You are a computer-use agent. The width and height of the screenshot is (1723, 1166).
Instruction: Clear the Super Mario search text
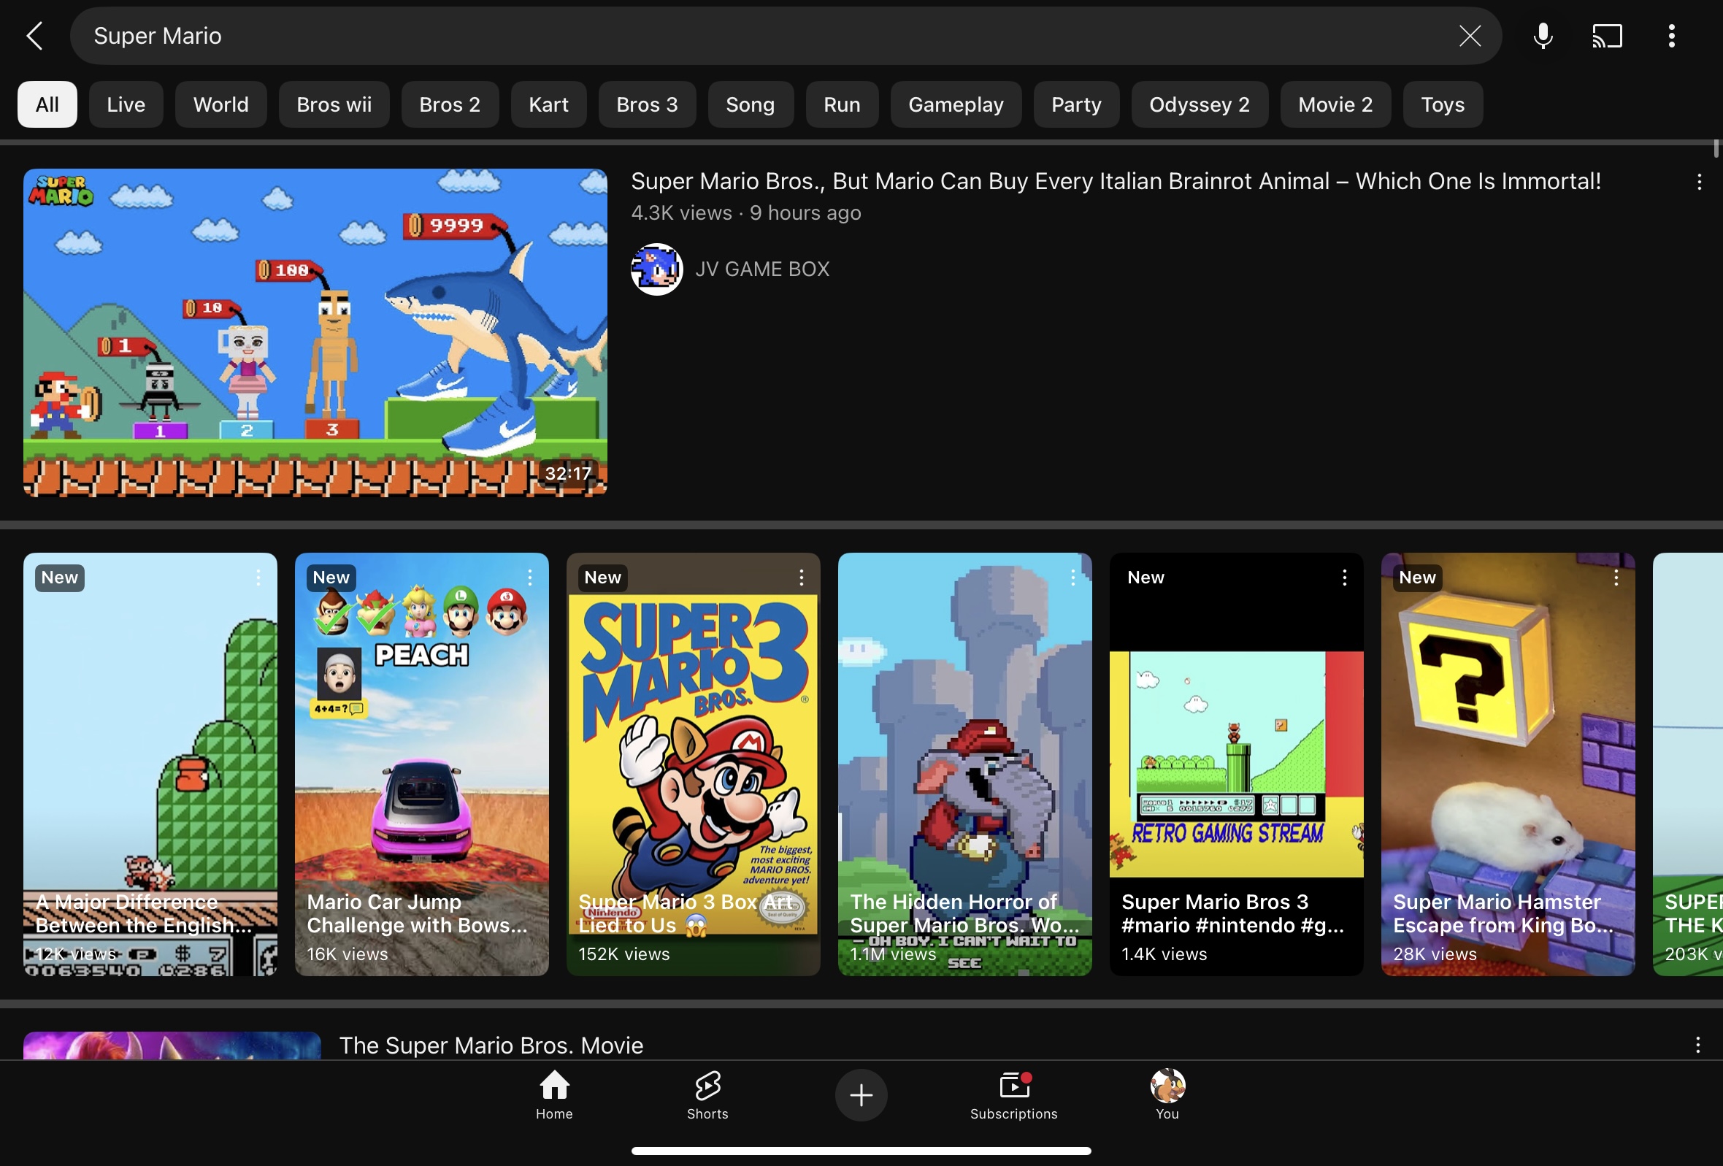point(1470,36)
